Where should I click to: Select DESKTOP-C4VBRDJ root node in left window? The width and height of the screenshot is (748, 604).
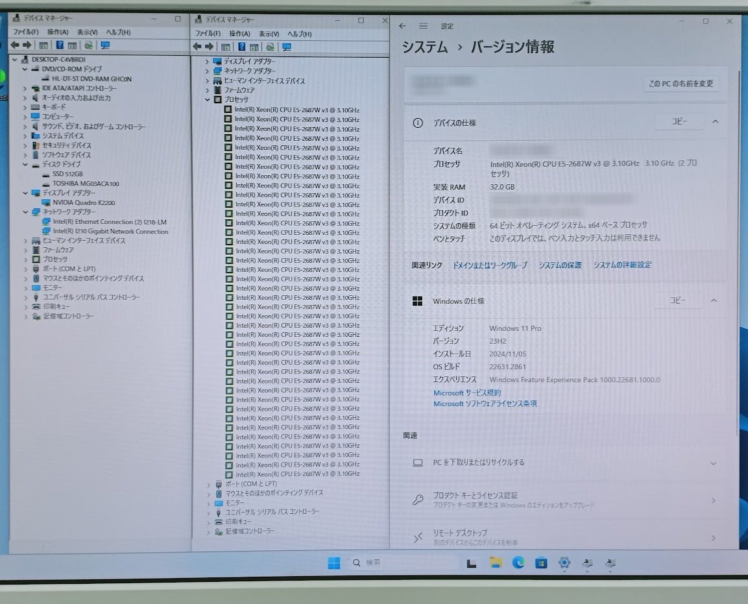pyautogui.click(x=58, y=60)
